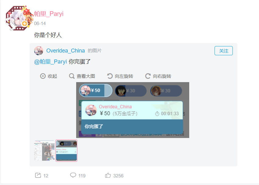Open comments via the speech bubble icon
Screen dimensions: 259x185
pyautogui.click(x=73, y=175)
